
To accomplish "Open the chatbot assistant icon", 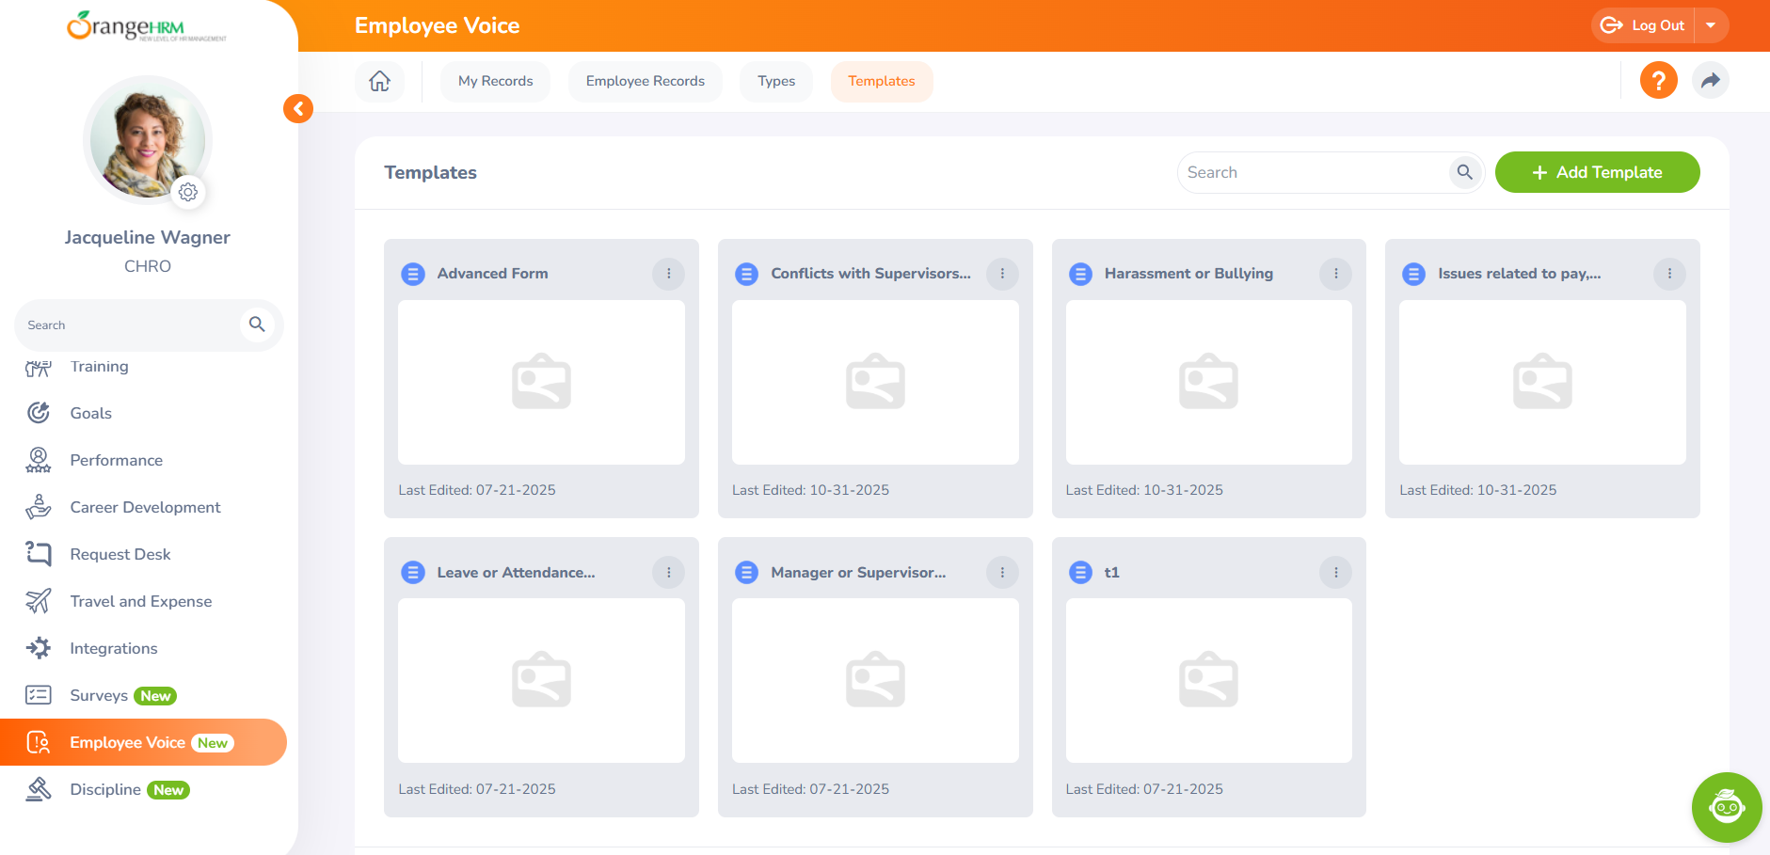I will click(1726, 807).
